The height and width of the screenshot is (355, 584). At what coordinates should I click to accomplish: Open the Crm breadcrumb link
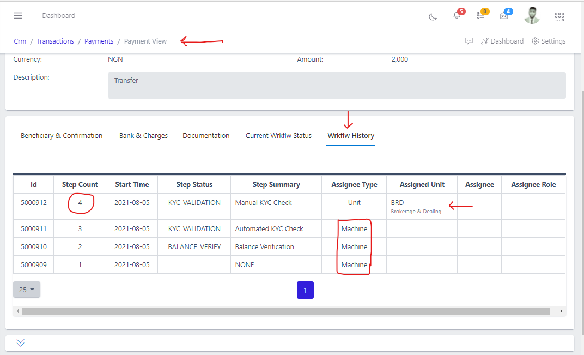tap(20, 41)
